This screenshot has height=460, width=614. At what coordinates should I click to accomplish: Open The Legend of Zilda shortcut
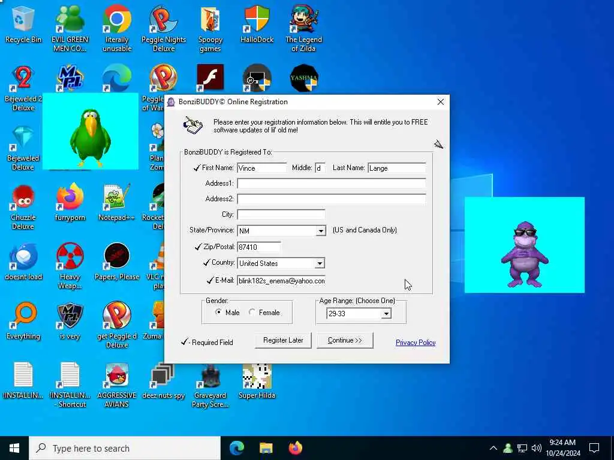(x=303, y=28)
